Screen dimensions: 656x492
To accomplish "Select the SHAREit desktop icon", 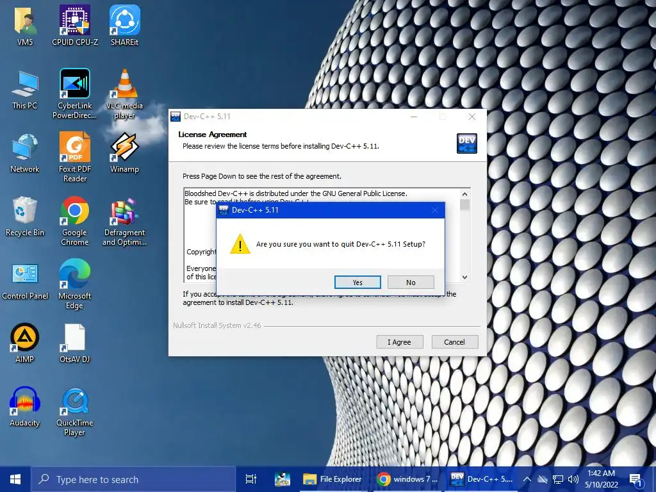I will click(x=125, y=25).
